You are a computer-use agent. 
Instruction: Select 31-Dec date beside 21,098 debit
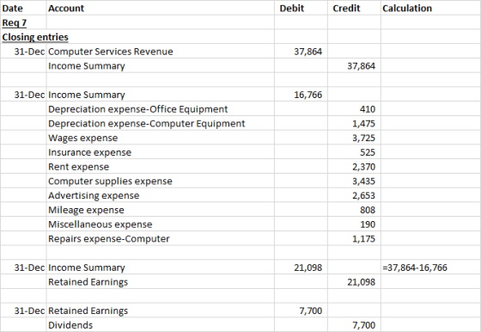click(x=23, y=267)
